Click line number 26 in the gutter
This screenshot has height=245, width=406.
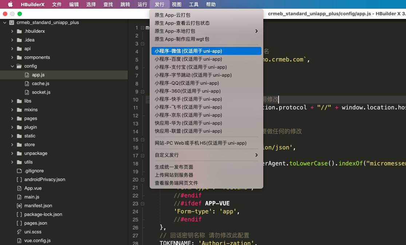(x=135, y=228)
